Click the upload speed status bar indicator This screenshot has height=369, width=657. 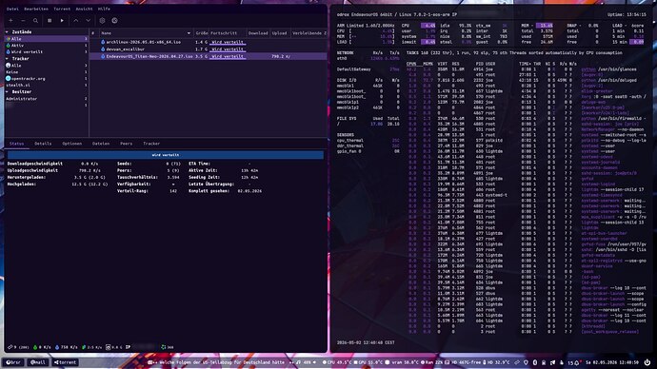click(67, 347)
